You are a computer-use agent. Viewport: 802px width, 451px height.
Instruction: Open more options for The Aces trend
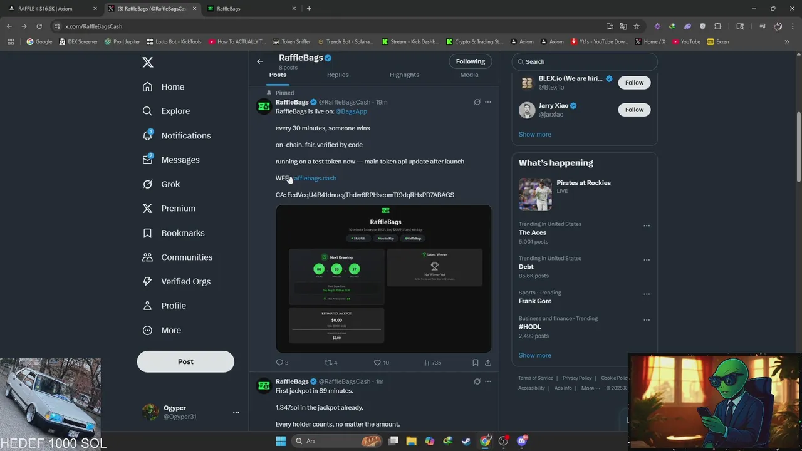pyautogui.click(x=647, y=225)
